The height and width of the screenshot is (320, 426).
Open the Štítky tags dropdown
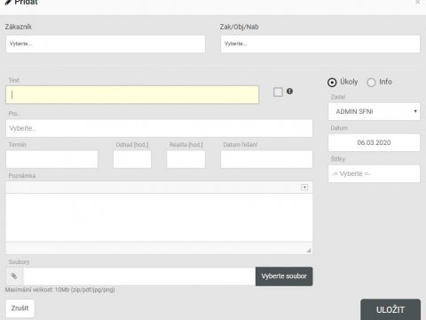click(x=374, y=173)
